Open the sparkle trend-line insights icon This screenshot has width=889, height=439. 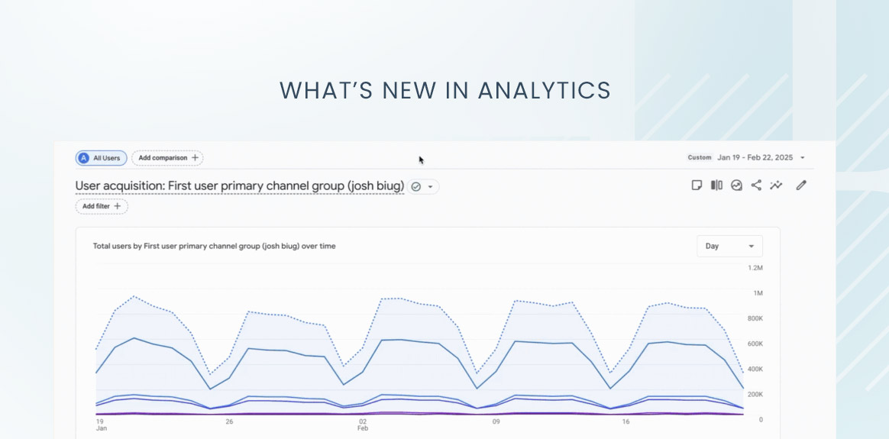click(777, 185)
